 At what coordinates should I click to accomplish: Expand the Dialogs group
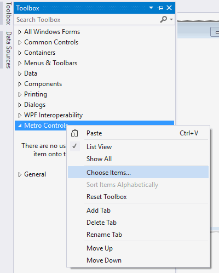click(20, 105)
